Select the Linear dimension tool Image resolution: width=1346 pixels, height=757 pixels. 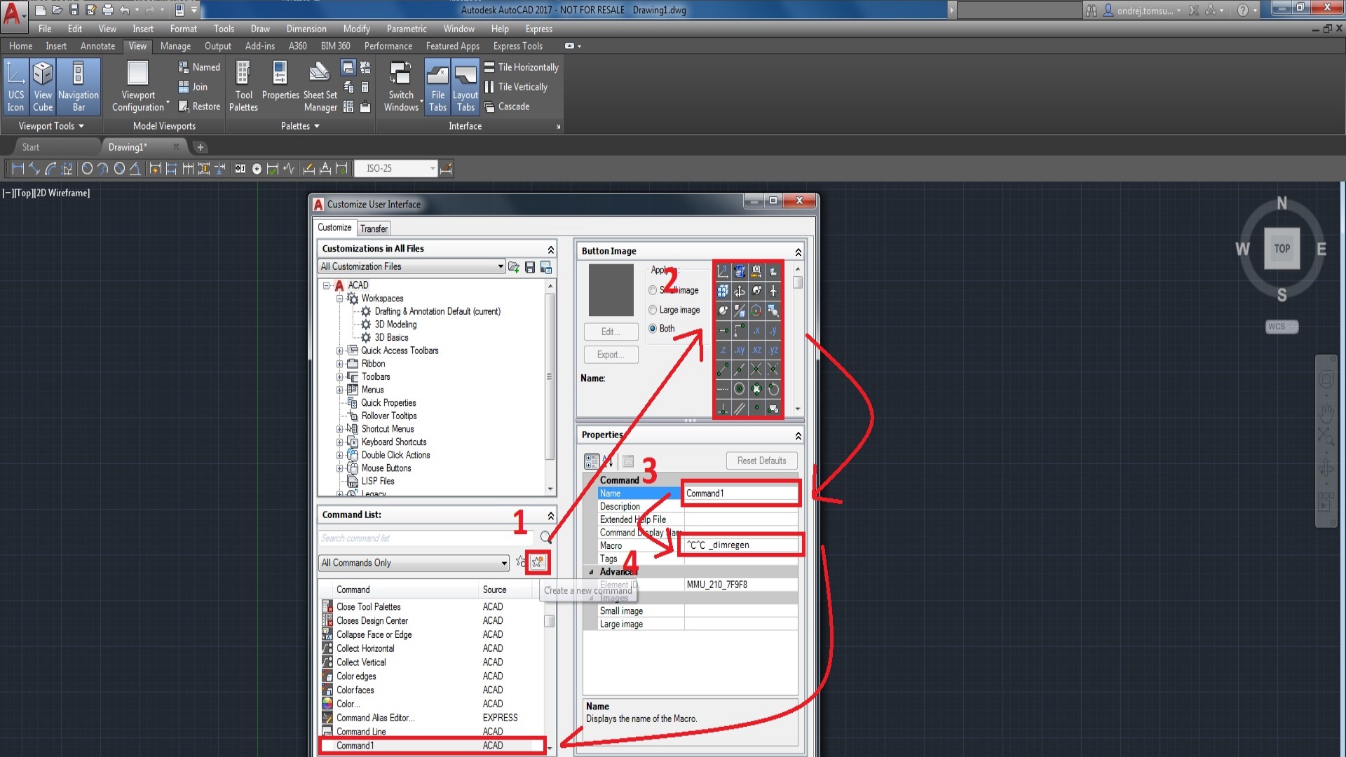[18, 168]
